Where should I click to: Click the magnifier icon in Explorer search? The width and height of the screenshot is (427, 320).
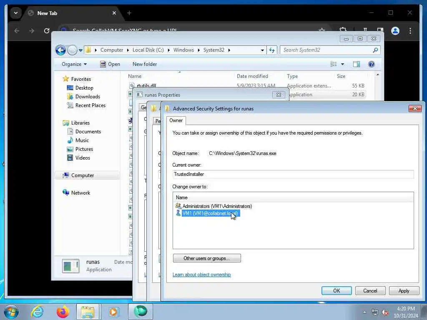point(376,50)
